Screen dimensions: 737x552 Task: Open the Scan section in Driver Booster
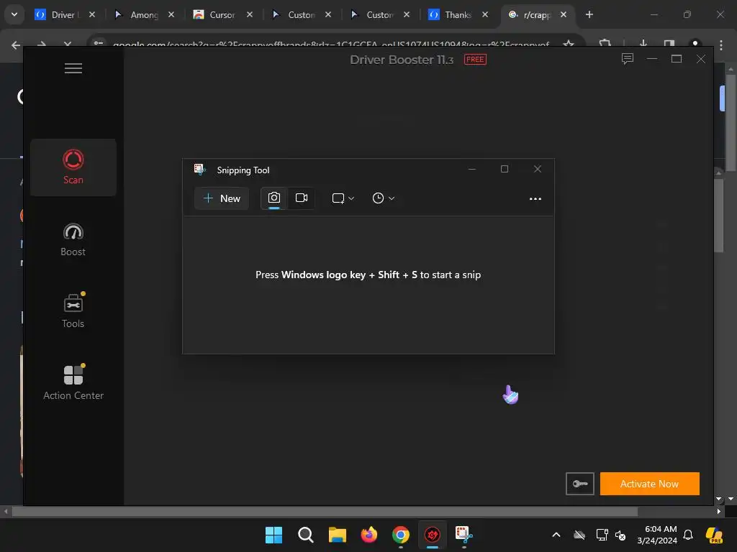pos(73,167)
